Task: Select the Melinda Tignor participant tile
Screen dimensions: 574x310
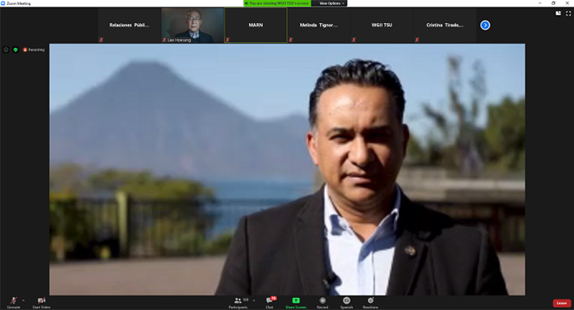Action: [318, 25]
